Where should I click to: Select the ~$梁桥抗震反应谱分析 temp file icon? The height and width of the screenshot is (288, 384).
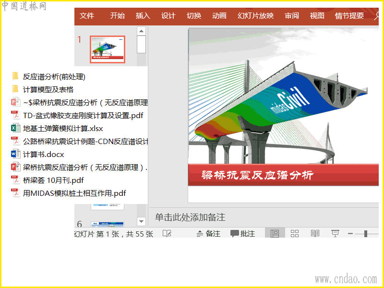click(x=15, y=102)
